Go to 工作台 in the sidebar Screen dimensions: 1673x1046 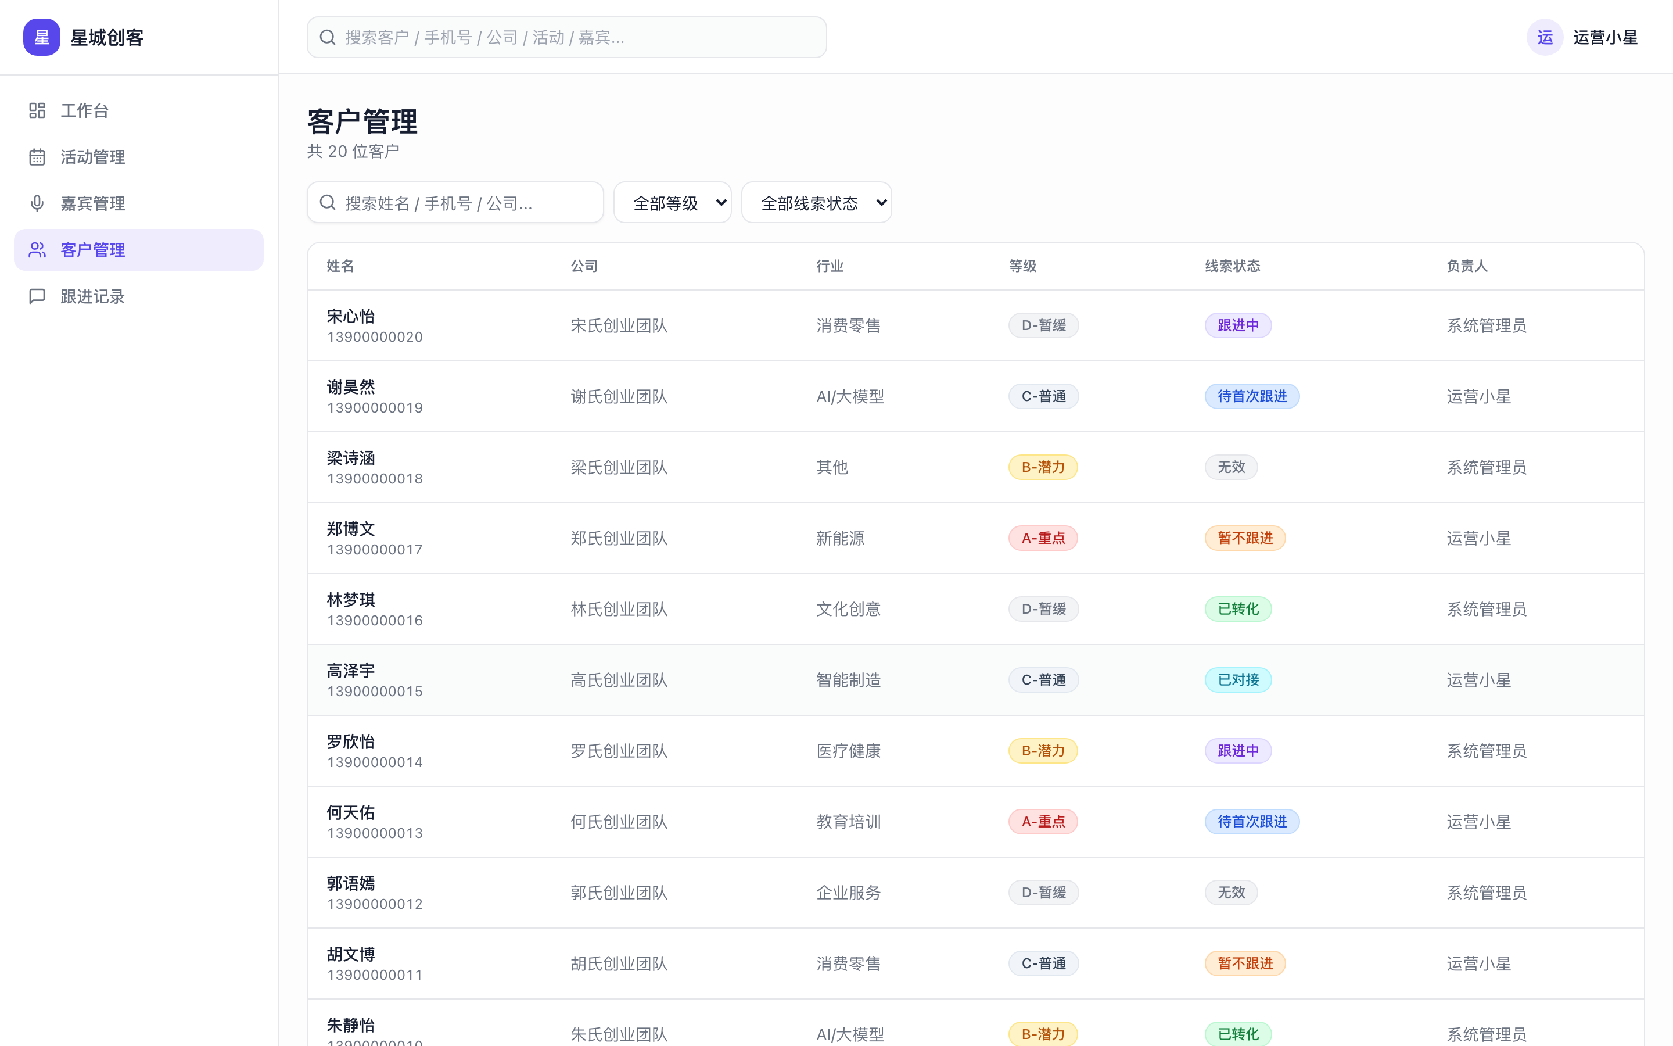138,110
